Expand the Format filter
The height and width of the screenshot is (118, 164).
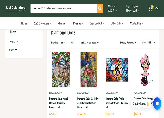pyautogui.click(x=13, y=42)
